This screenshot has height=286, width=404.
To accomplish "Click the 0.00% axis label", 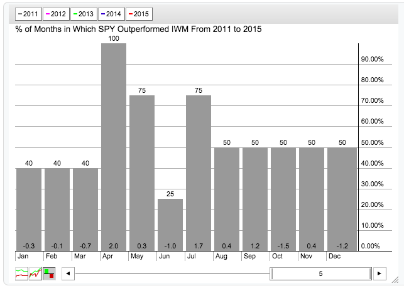I will 371,246.
